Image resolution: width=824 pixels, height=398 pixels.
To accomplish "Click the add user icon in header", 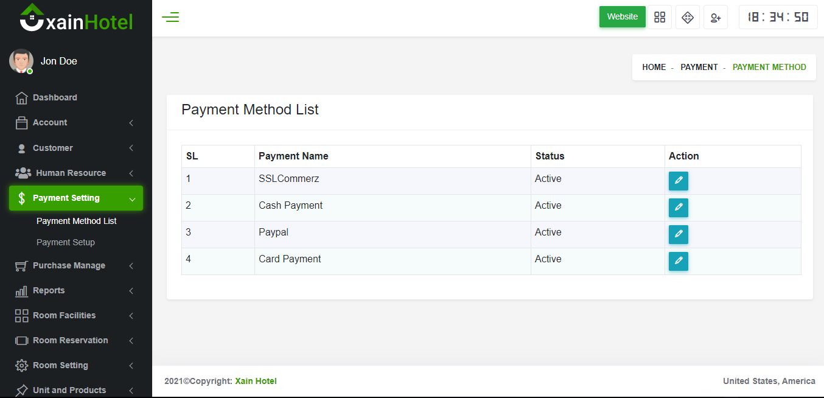I will (716, 17).
